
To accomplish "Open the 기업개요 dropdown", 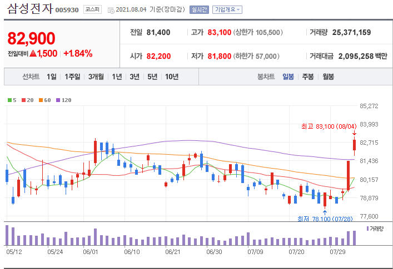I will tap(227, 10).
